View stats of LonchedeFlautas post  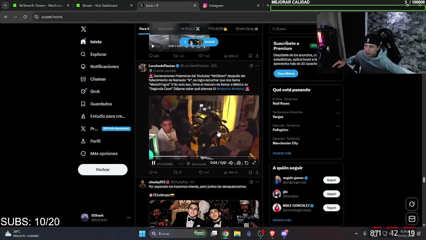click(x=231, y=172)
